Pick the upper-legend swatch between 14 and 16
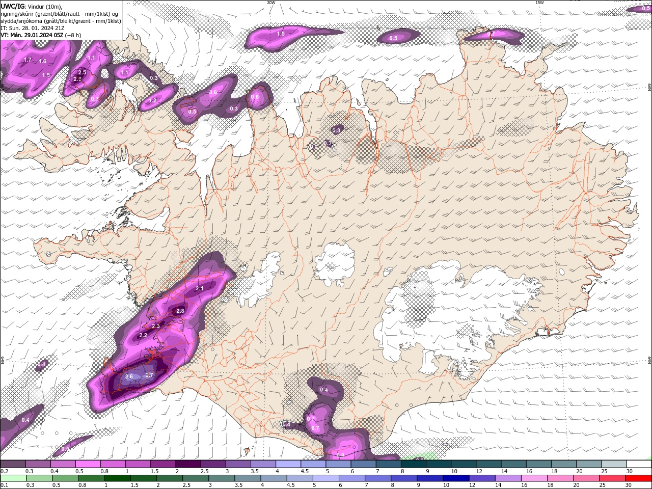The width and height of the screenshot is (652, 489). coord(513,464)
